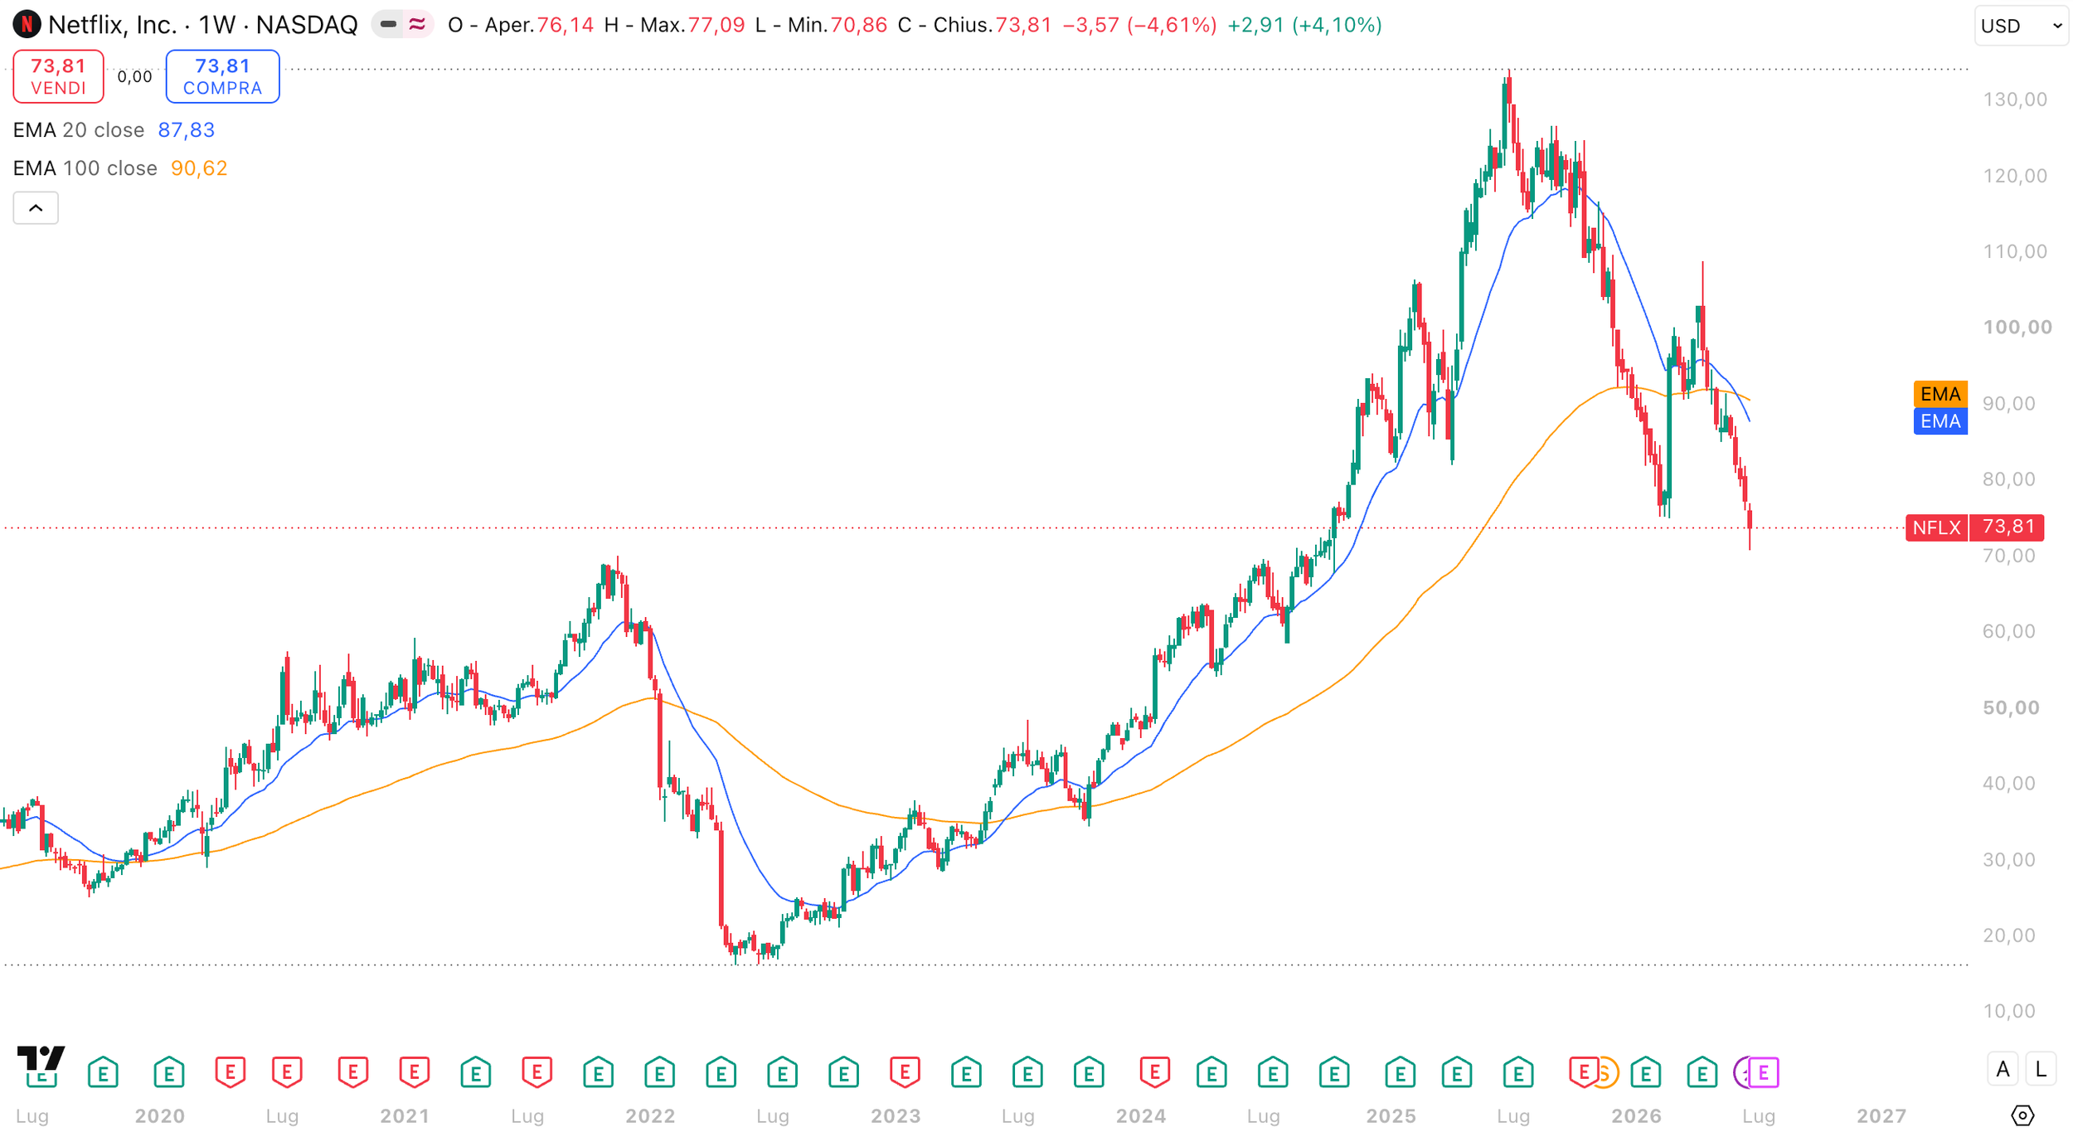2073x1137 pixels.
Task: Click the EMA 100 value 90,62
Action: [x=199, y=168]
